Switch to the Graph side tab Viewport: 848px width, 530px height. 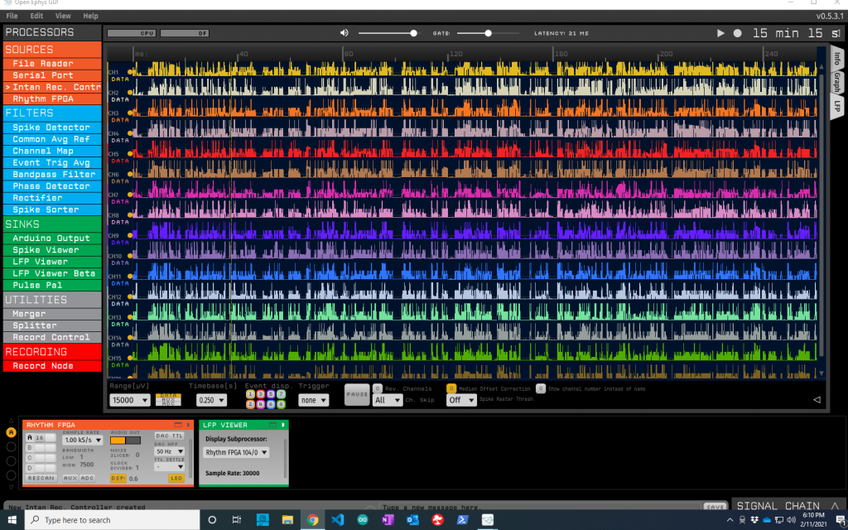[837, 81]
